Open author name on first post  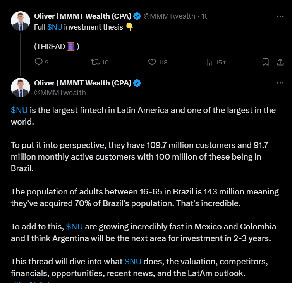(x=82, y=16)
